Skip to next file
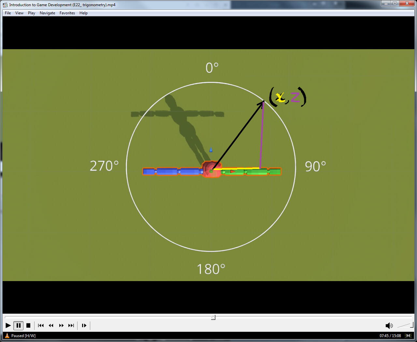417x342 pixels. tap(71, 325)
